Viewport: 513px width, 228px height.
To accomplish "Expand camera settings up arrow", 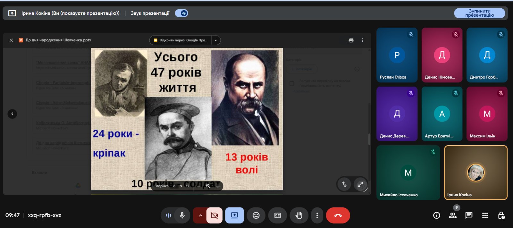I will [200, 215].
